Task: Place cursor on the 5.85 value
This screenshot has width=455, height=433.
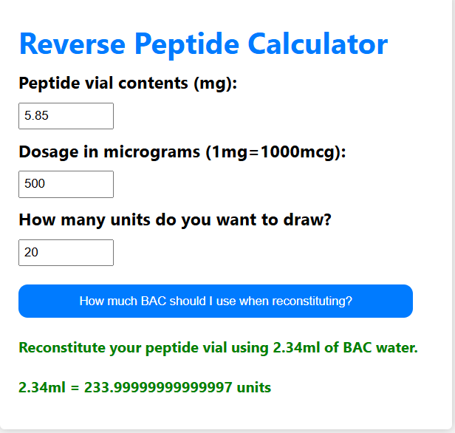Action: pos(36,115)
